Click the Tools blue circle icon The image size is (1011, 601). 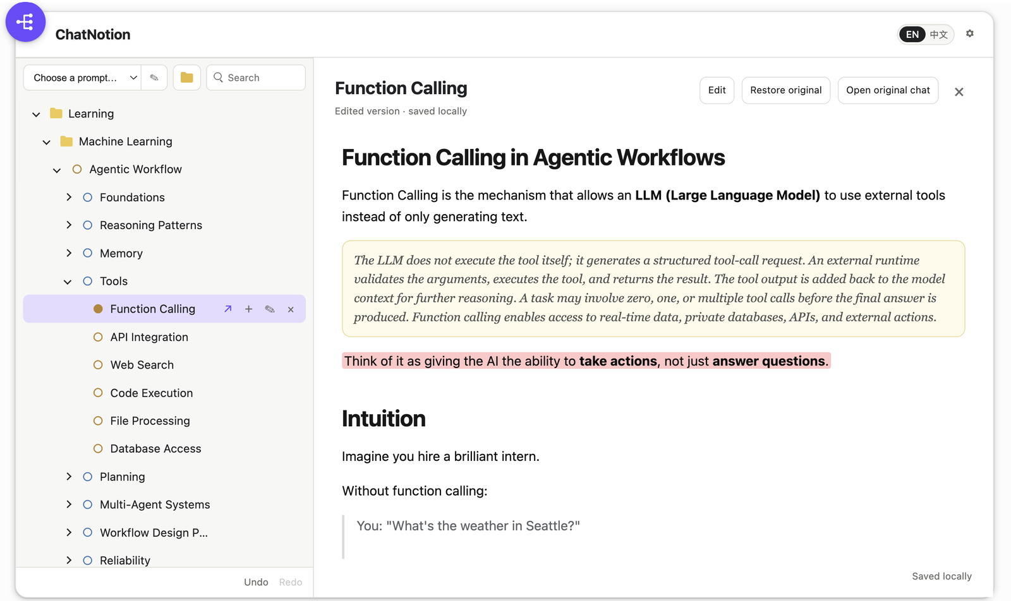click(88, 281)
